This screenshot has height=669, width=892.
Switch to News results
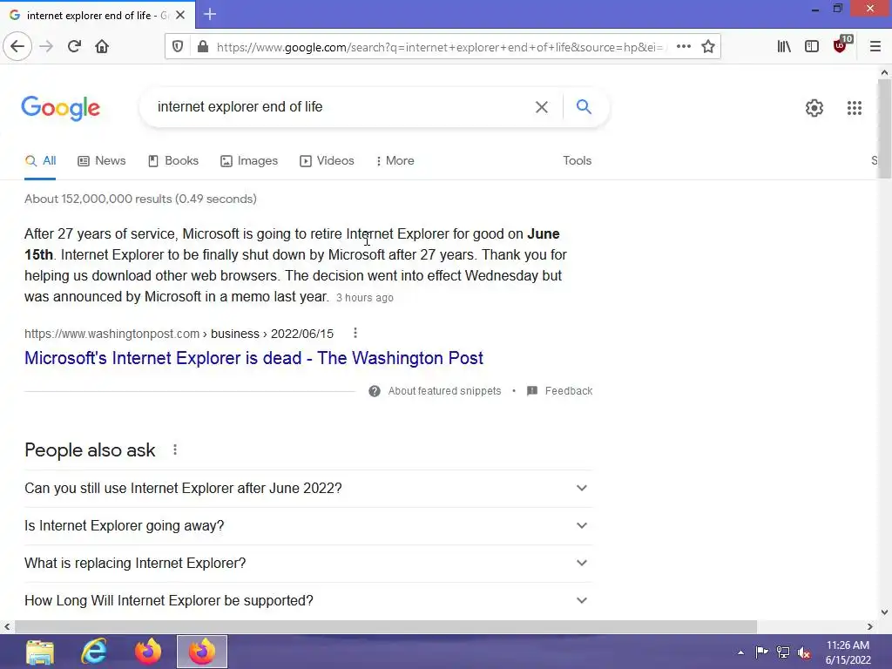(x=102, y=161)
